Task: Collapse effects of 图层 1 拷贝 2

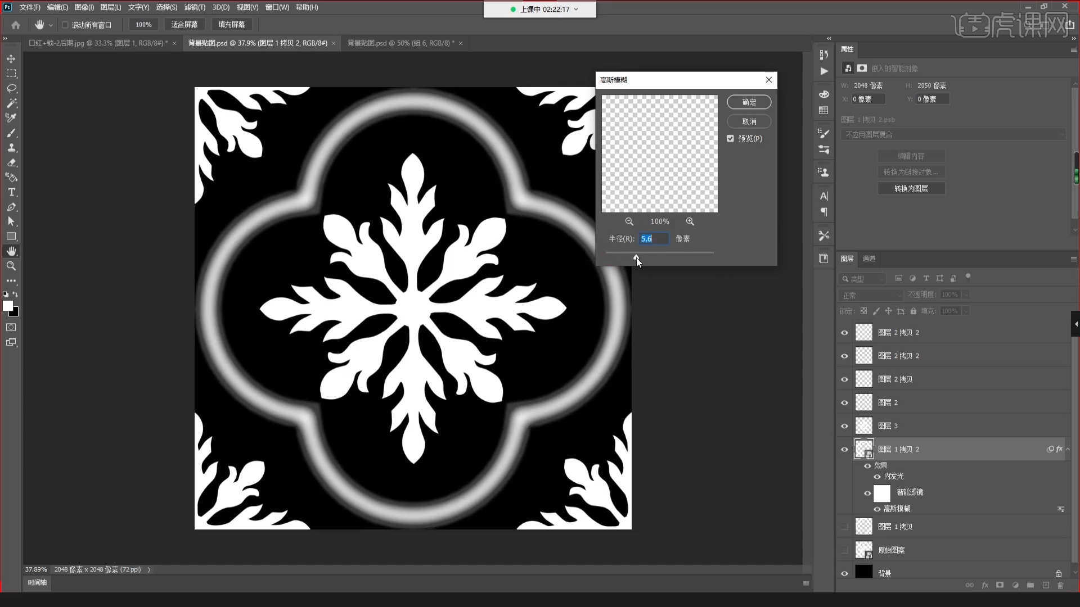Action: 1068,449
